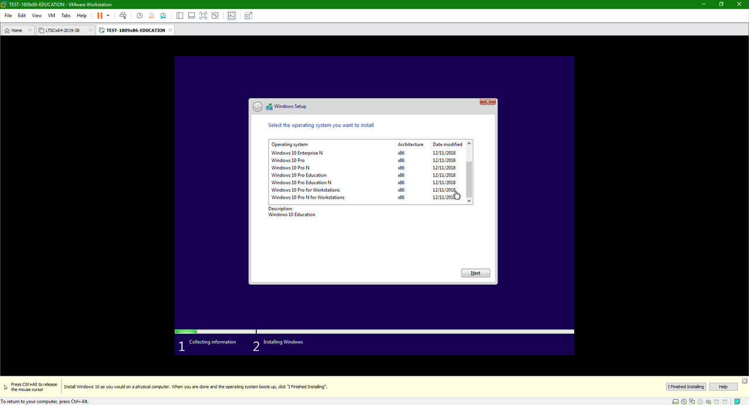749x405 pixels.
Task: Switch to console view icon
Action: point(232,15)
